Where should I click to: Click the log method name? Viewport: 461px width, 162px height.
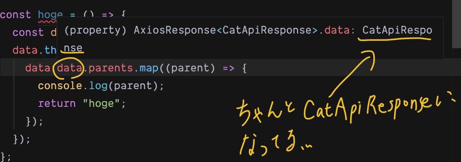(x=99, y=86)
